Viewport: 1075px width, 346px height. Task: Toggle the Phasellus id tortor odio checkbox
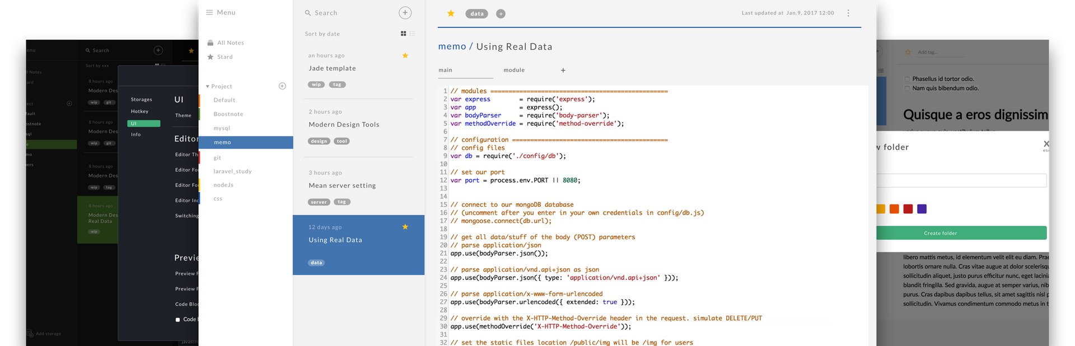[x=907, y=79]
